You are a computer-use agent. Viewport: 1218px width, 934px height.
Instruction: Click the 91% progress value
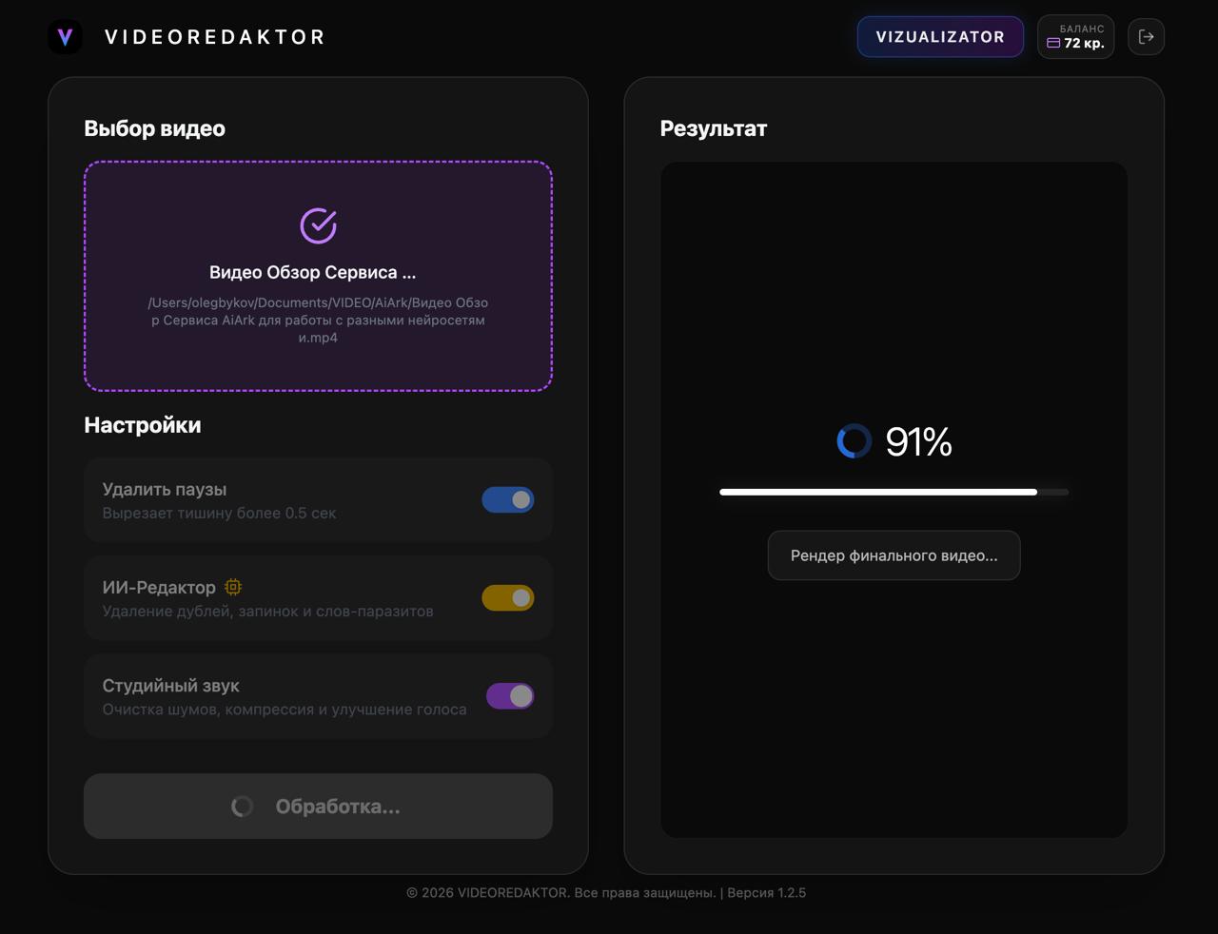click(x=918, y=442)
